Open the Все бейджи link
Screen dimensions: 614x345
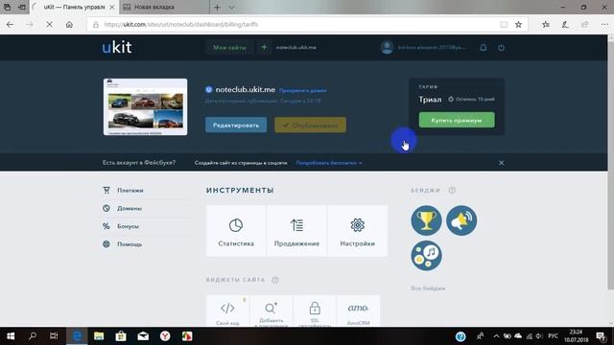click(428, 288)
